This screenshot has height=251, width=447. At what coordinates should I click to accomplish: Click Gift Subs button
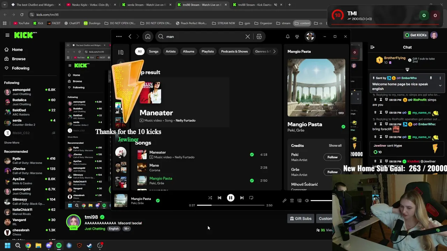coord(301,219)
